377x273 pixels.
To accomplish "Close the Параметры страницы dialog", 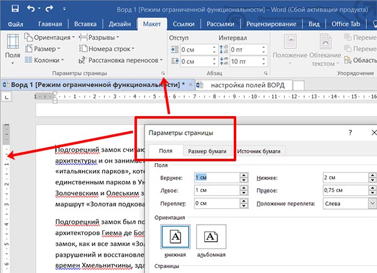I will tap(374, 132).
